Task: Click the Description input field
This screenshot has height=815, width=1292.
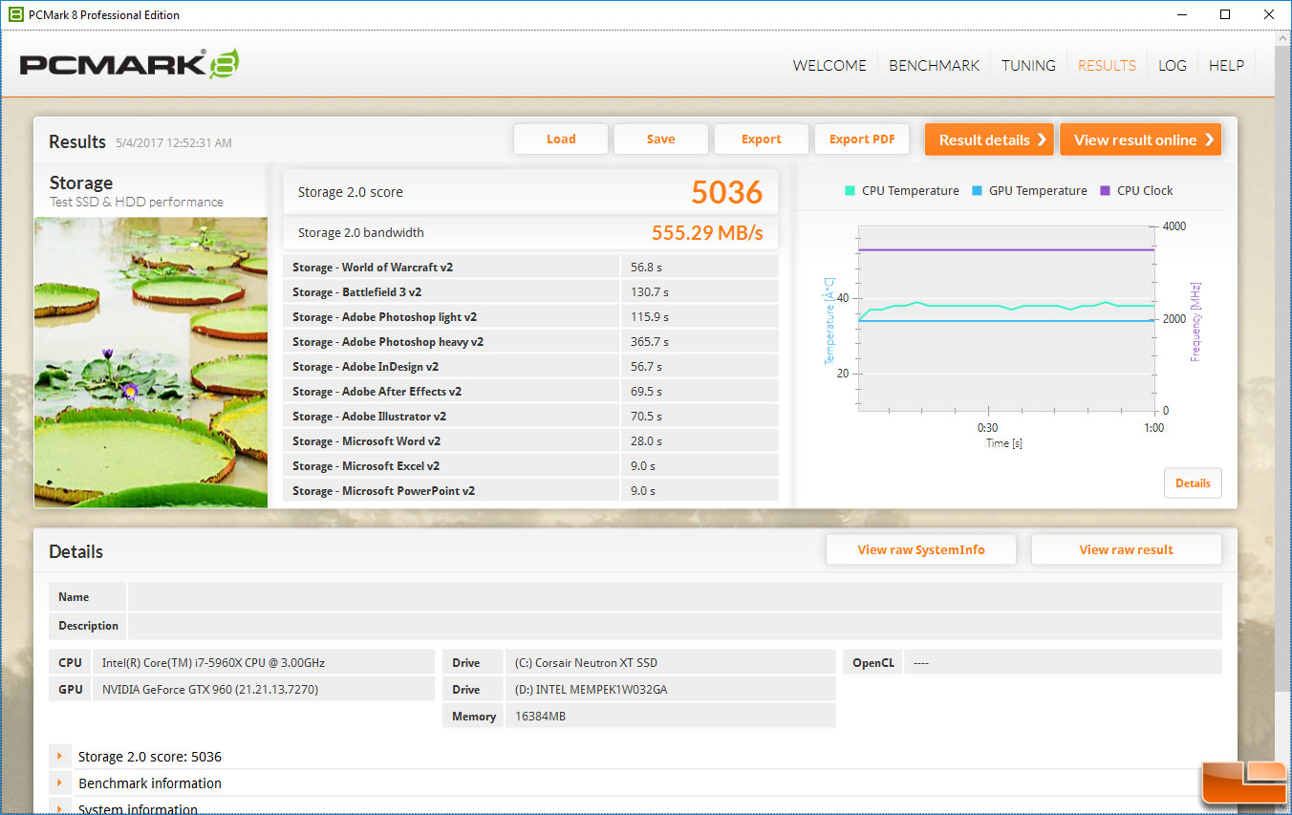Action: (675, 626)
